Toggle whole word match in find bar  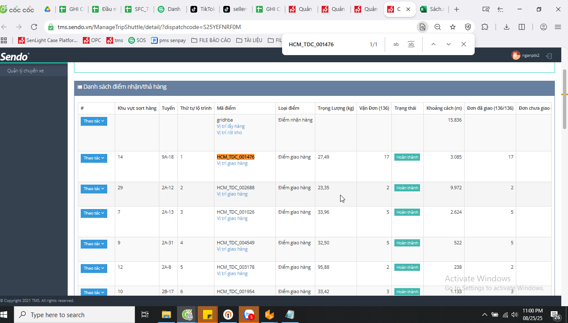411,44
